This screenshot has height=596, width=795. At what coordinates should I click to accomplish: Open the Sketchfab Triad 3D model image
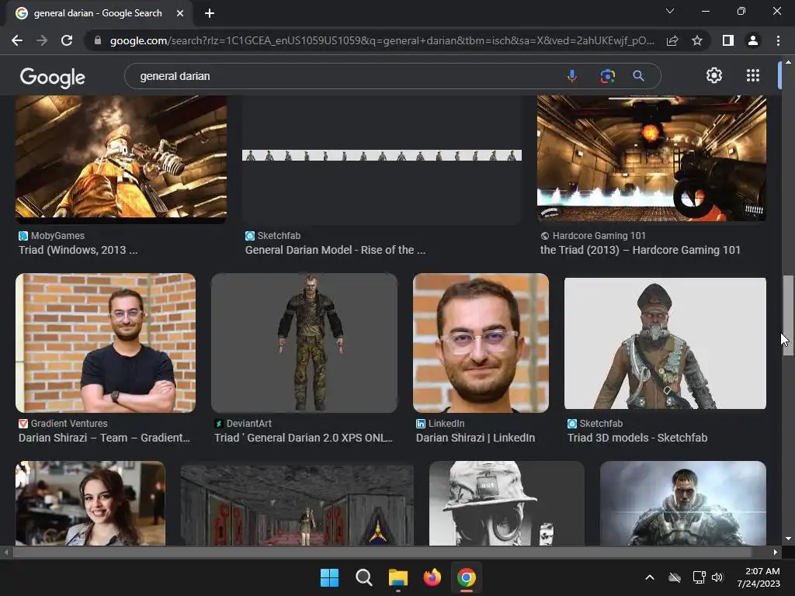click(x=665, y=343)
